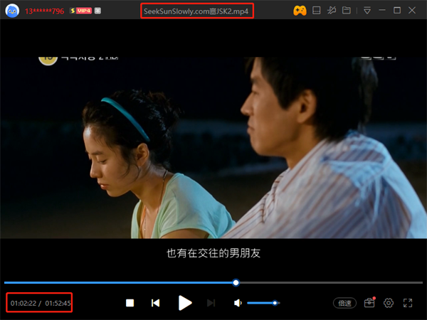The height and width of the screenshot is (320, 427).
Task: Click the account name 13******796
Action: [x=45, y=11]
